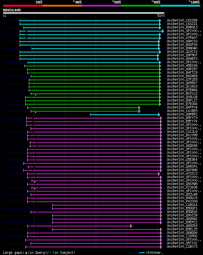Open hit UniRef100_Q2VCI0

[182, 52]
